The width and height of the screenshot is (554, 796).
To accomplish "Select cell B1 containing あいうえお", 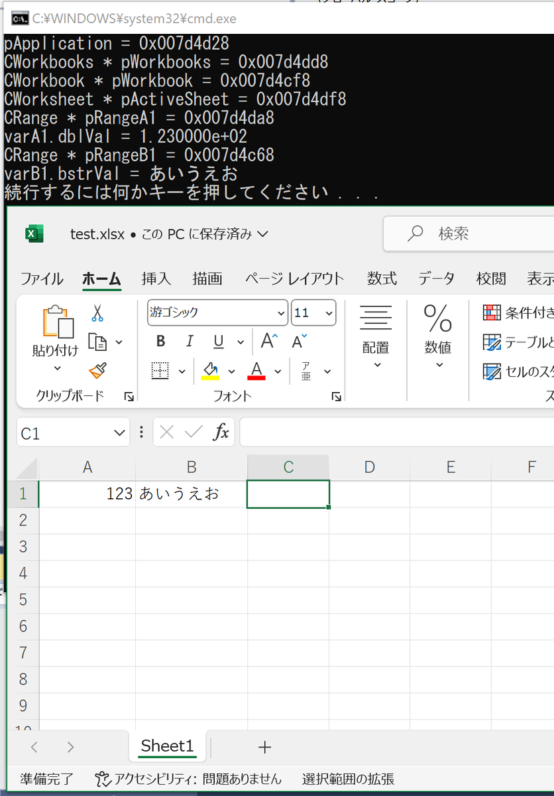I will click(192, 494).
